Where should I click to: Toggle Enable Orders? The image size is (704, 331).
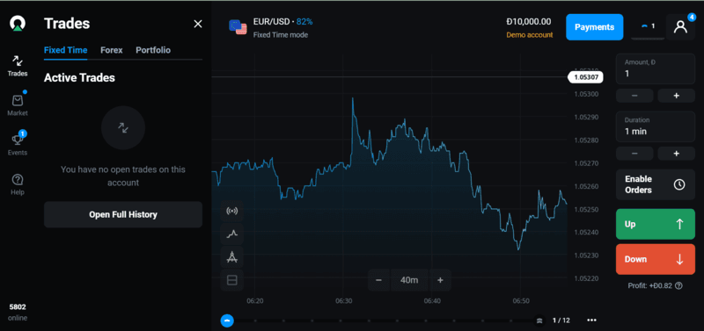(656, 184)
